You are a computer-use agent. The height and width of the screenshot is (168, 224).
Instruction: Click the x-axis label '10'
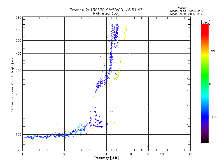click(162, 154)
